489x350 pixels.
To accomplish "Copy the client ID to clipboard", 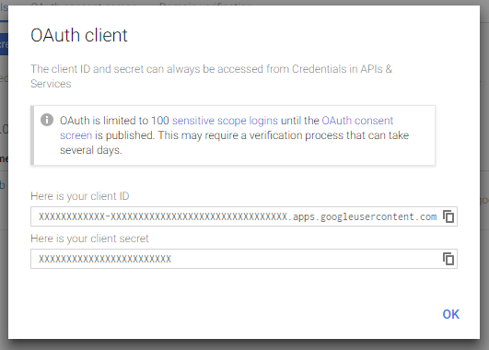I will [x=448, y=216].
